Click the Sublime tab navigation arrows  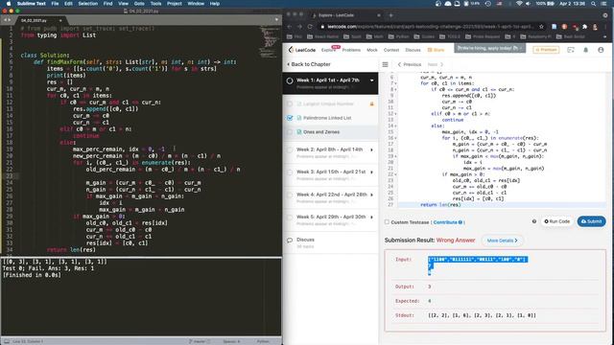pyautogui.click(x=7, y=19)
